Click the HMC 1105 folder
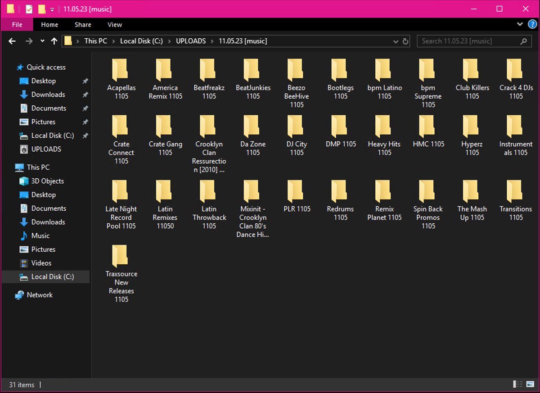 [428, 131]
